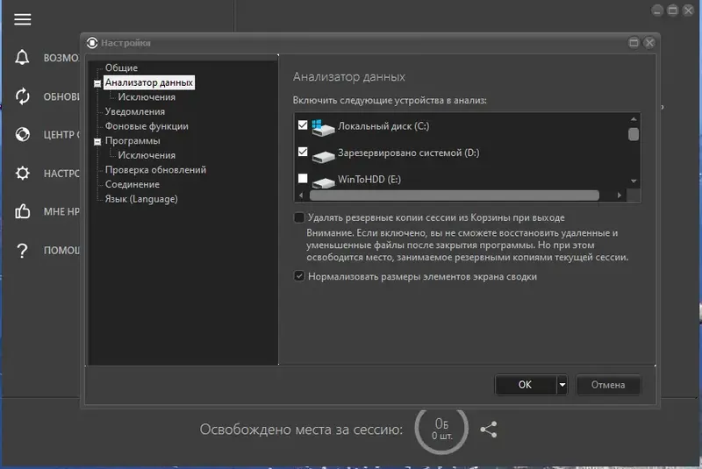702x469 pixels.
Task: Select Программы in settings tree
Action: click(133, 140)
